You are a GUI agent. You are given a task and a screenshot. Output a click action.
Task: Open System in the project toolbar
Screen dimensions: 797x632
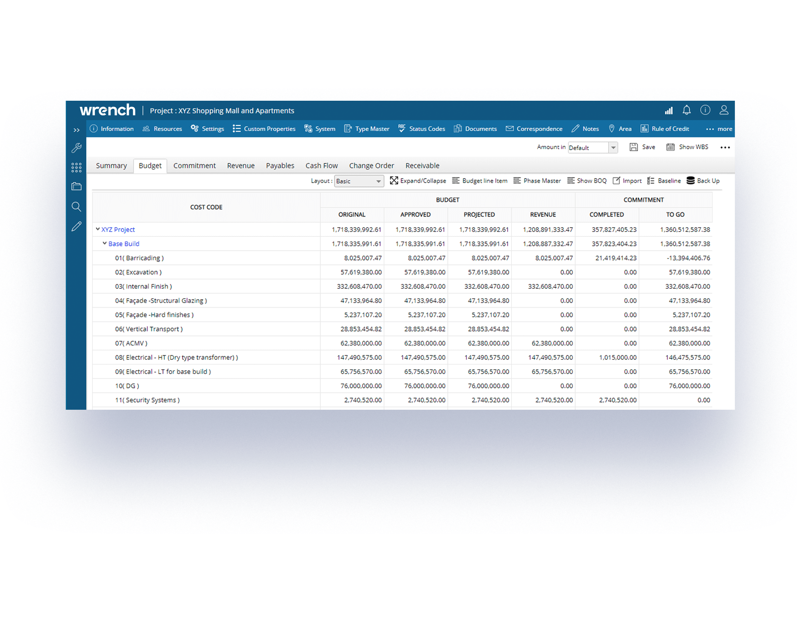(320, 129)
